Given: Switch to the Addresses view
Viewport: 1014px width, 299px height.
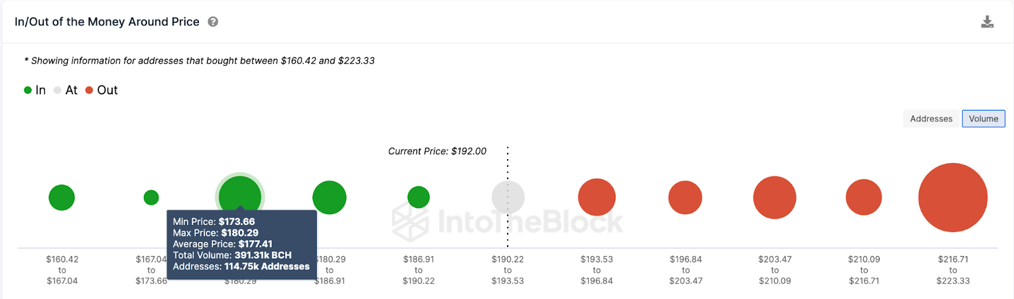Looking at the screenshot, I should pyautogui.click(x=931, y=119).
